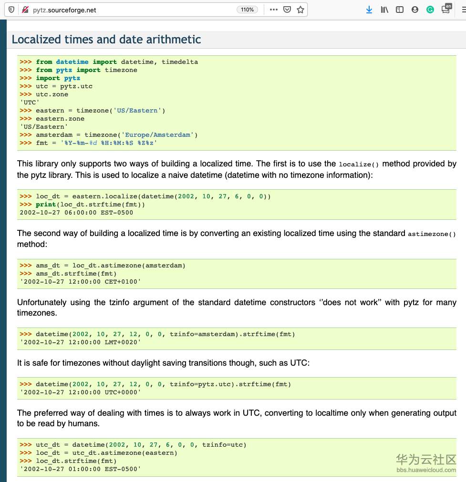Bookmark this page with the star icon

300,10
